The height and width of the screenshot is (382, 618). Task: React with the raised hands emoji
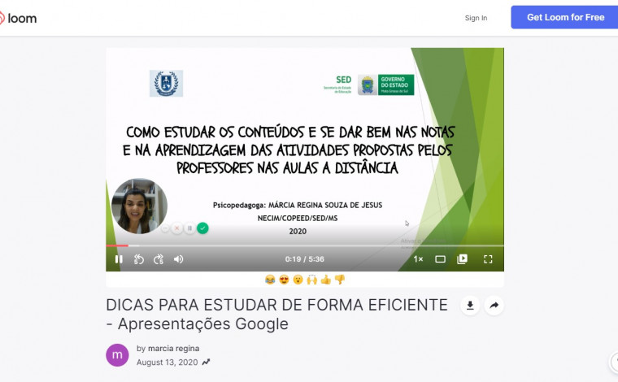(311, 280)
